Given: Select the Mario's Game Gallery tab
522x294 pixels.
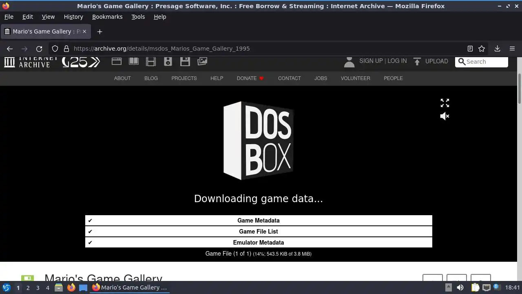Looking at the screenshot, I should pyautogui.click(x=46, y=31).
